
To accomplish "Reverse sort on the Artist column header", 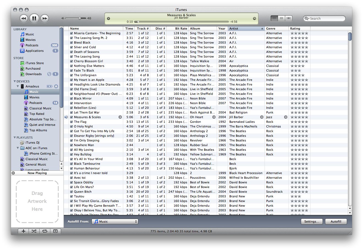I will tap(246, 29).
